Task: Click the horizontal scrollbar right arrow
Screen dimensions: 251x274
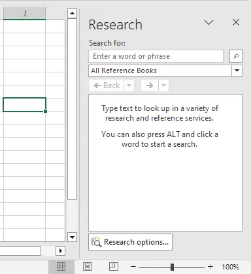Action: (61, 251)
